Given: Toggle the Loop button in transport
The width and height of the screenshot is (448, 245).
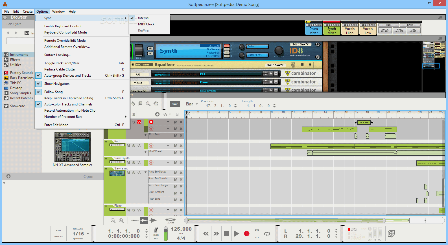Looking at the screenshot, I should (267, 233).
